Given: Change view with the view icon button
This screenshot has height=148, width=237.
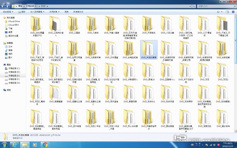Looking at the screenshot, I should point(218,12).
